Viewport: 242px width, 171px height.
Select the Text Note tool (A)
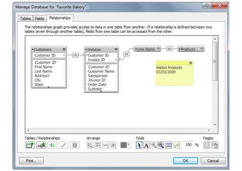tap(146, 145)
